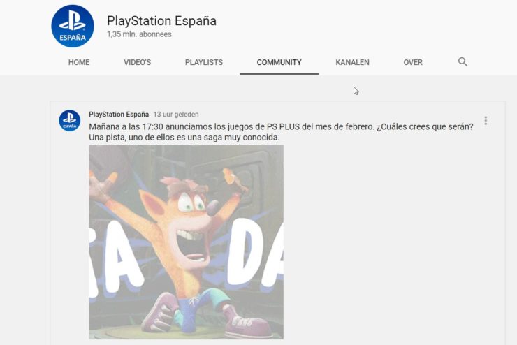The width and height of the screenshot is (517, 345).
Task: Click the small PlayStation avatar beside the post
Action: pos(70,121)
